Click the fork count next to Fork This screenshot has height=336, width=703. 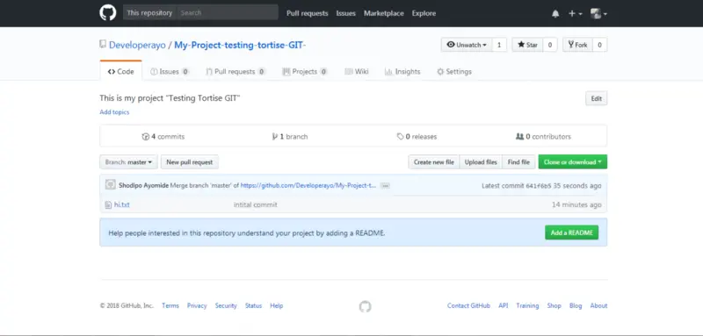pyautogui.click(x=600, y=45)
